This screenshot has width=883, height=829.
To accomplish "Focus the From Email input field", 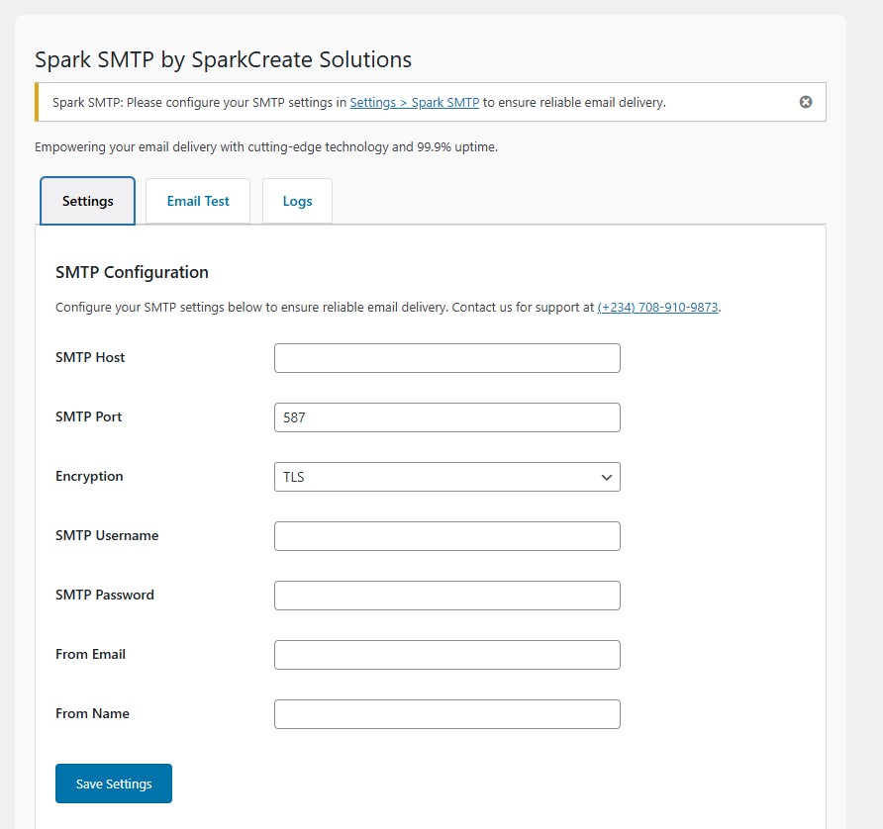I will pyautogui.click(x=446, y=654).
